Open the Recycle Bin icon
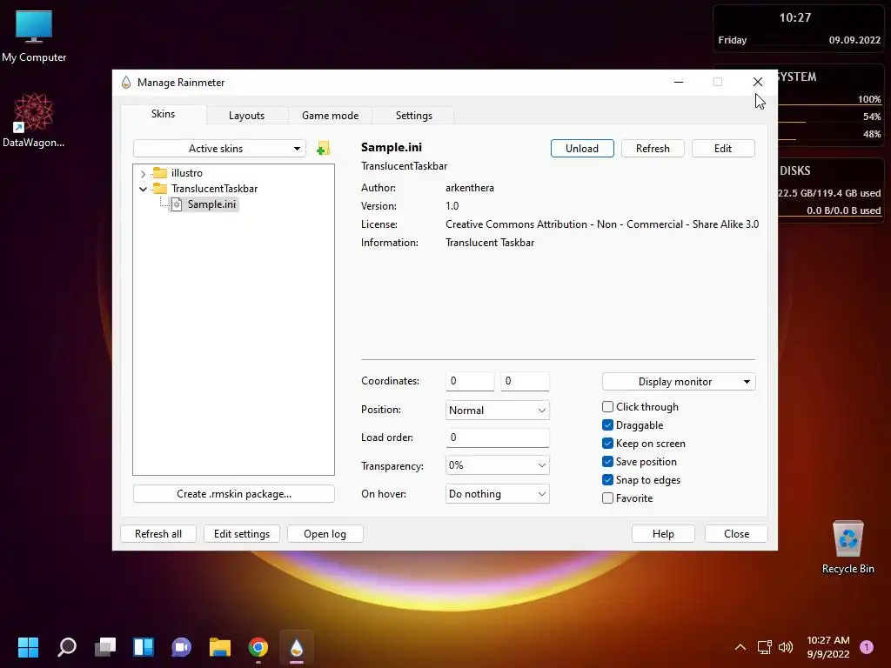 point(847,546)
